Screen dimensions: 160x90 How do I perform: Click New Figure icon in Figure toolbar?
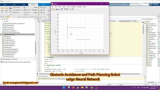click(52, 9)
